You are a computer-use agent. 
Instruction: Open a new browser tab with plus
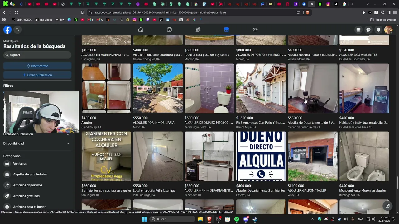352,4
